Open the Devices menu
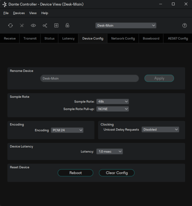Image resolution: width=192 pixels, height=206 pixels. coord(19,13)
